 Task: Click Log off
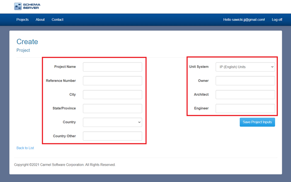coord(277,20)
